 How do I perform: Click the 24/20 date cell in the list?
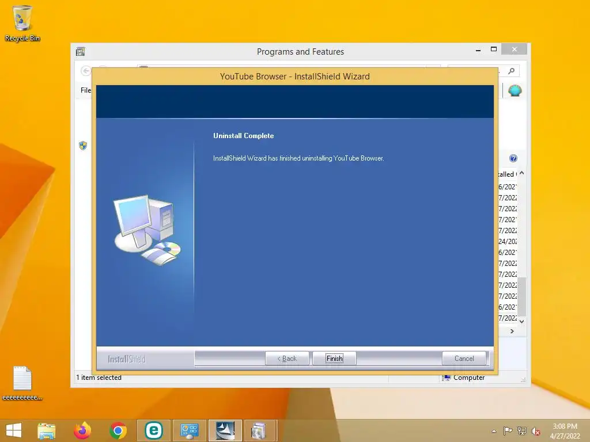[508, 241]
